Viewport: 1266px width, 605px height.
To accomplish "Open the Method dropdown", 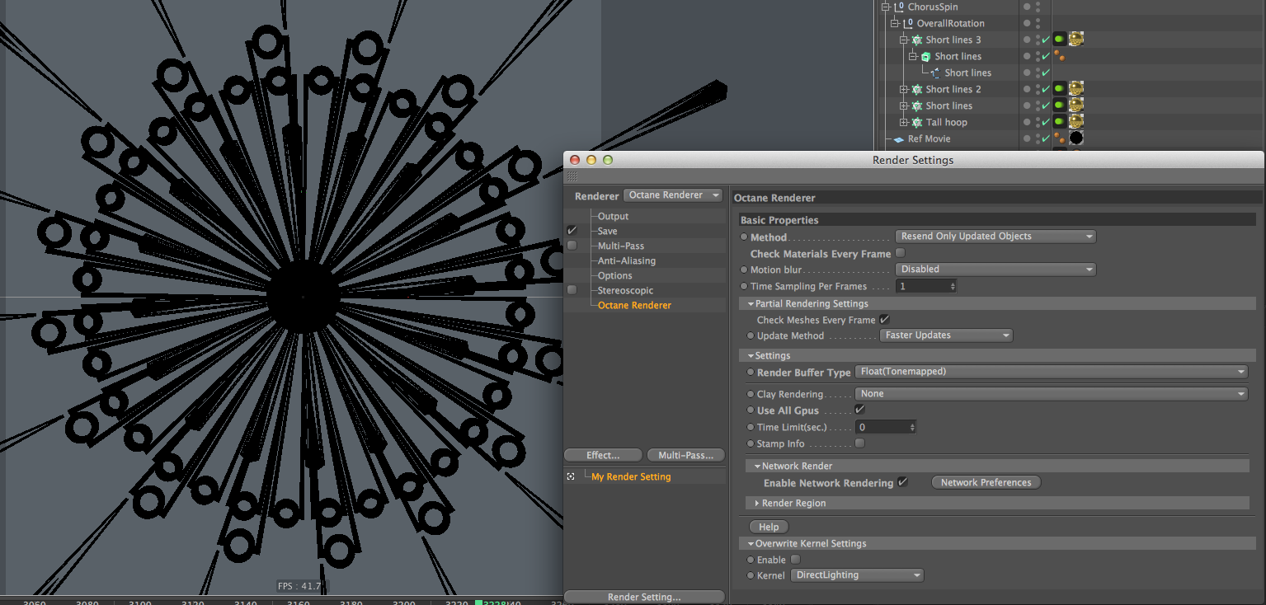I will 995,237.
